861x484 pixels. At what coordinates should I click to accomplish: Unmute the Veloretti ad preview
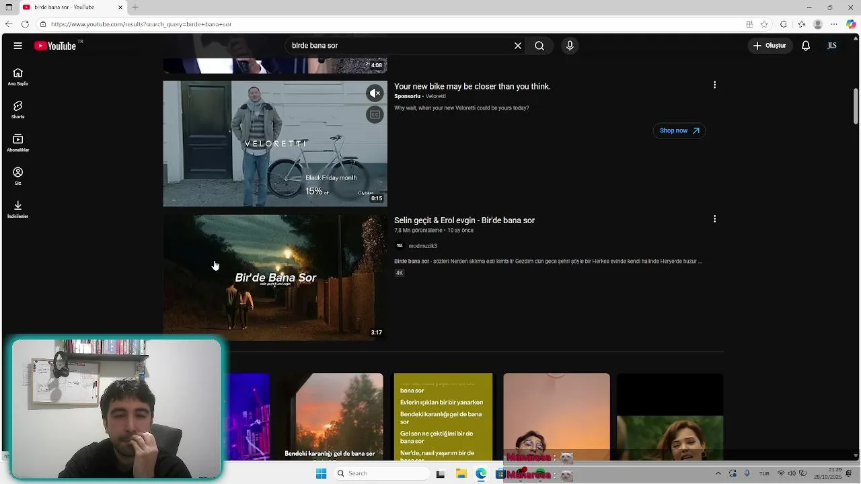tap(375, 93)
